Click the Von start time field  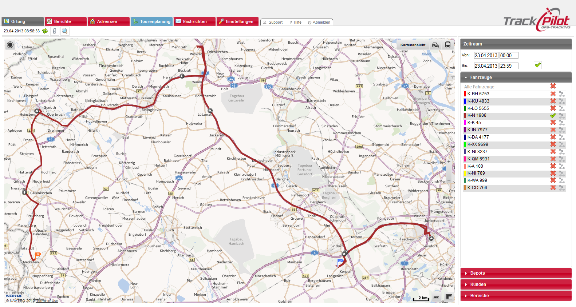(509, 55)
